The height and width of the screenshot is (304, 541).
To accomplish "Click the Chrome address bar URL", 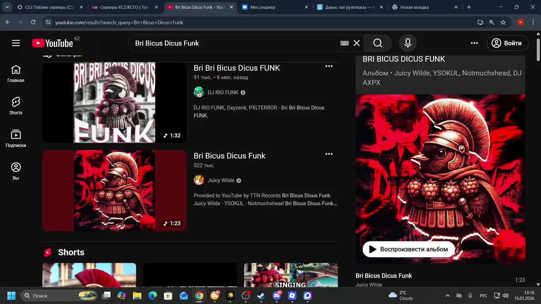I will point(119,22).
